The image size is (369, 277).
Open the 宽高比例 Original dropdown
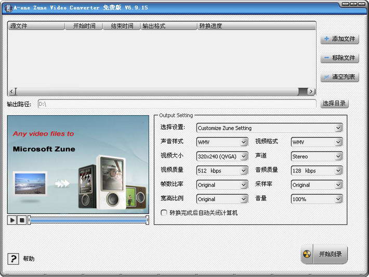click(x=222, y=199)
